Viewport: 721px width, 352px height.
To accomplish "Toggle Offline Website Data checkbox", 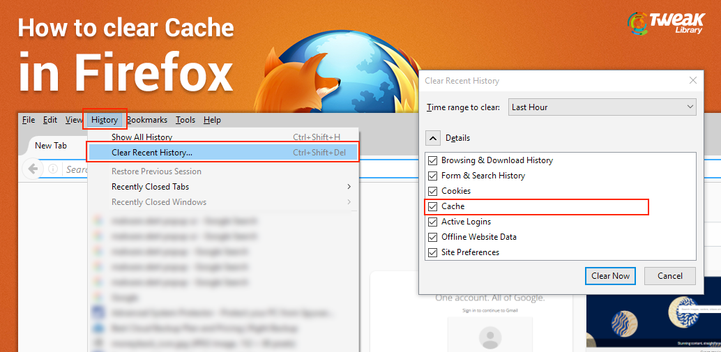I will pos(432,237).
